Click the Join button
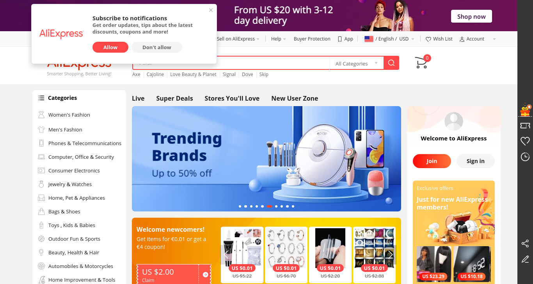 [432, 161]
